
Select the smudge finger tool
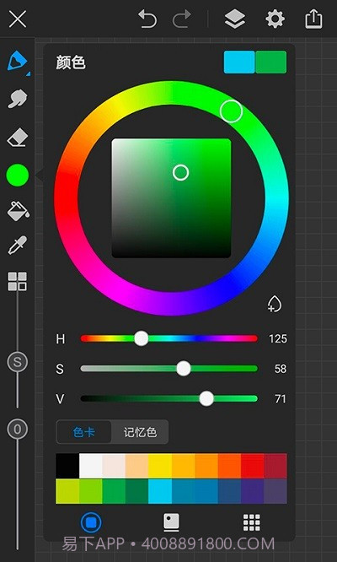click(18, 99)
